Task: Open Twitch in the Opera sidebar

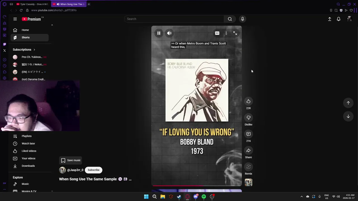Action: click(x=4, y=44)
